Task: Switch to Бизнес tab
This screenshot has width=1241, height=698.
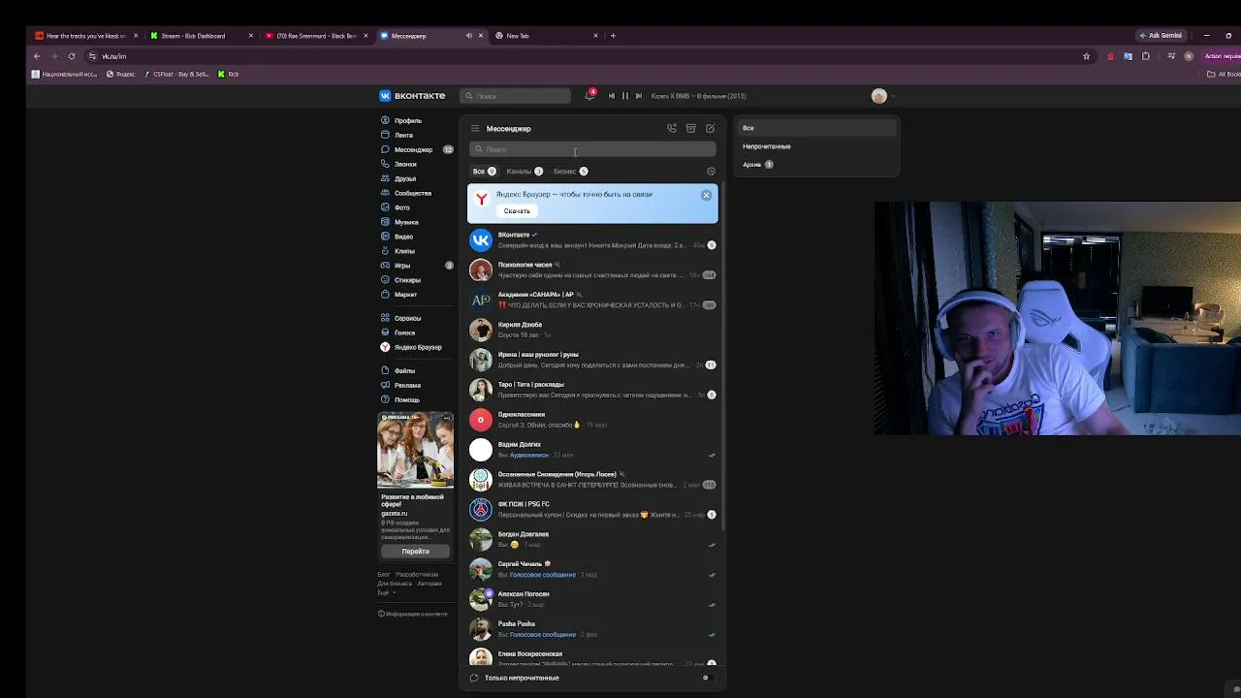Action: 570,172
